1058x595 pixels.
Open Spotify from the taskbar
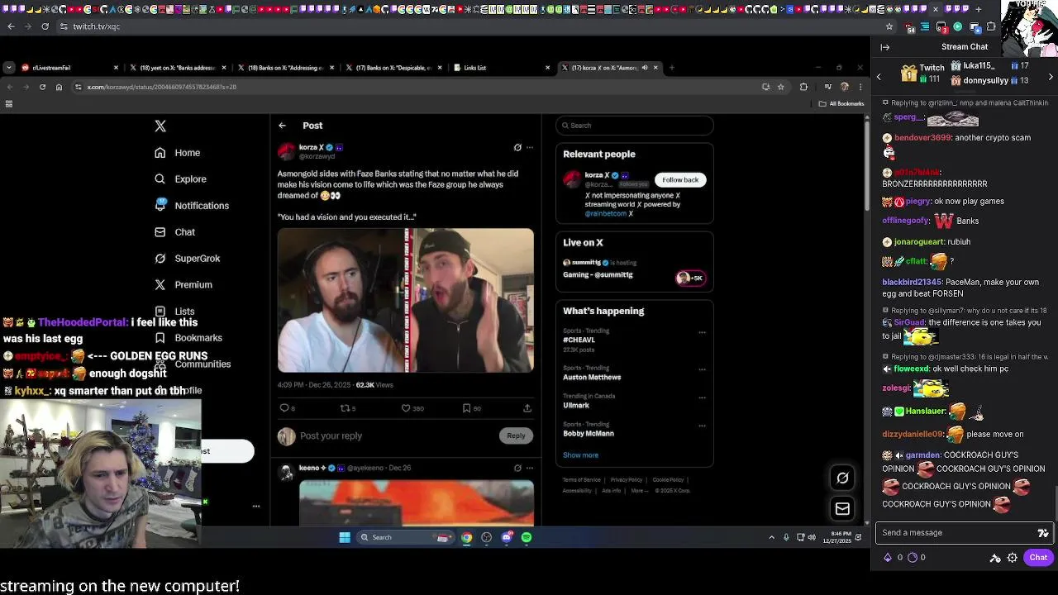(x=527, y=538)
